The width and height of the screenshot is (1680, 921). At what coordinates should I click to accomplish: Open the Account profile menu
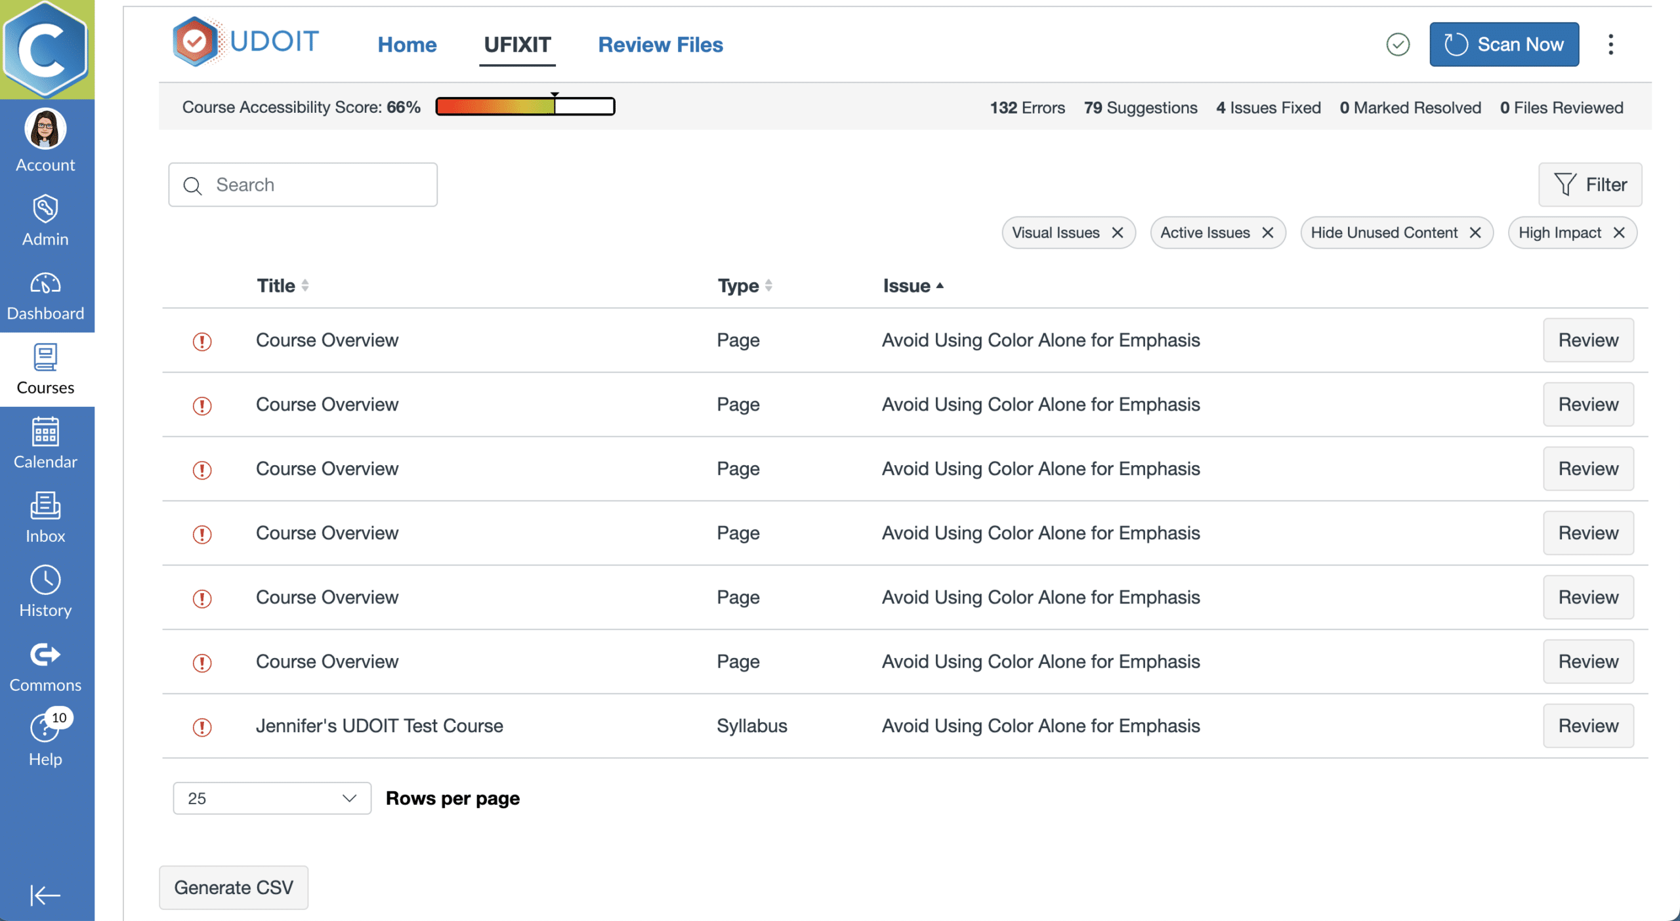click(x=45, y=140)
